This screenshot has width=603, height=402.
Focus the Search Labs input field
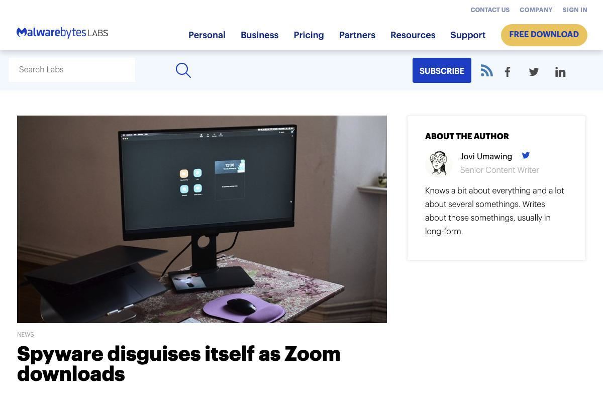(72, 70)
